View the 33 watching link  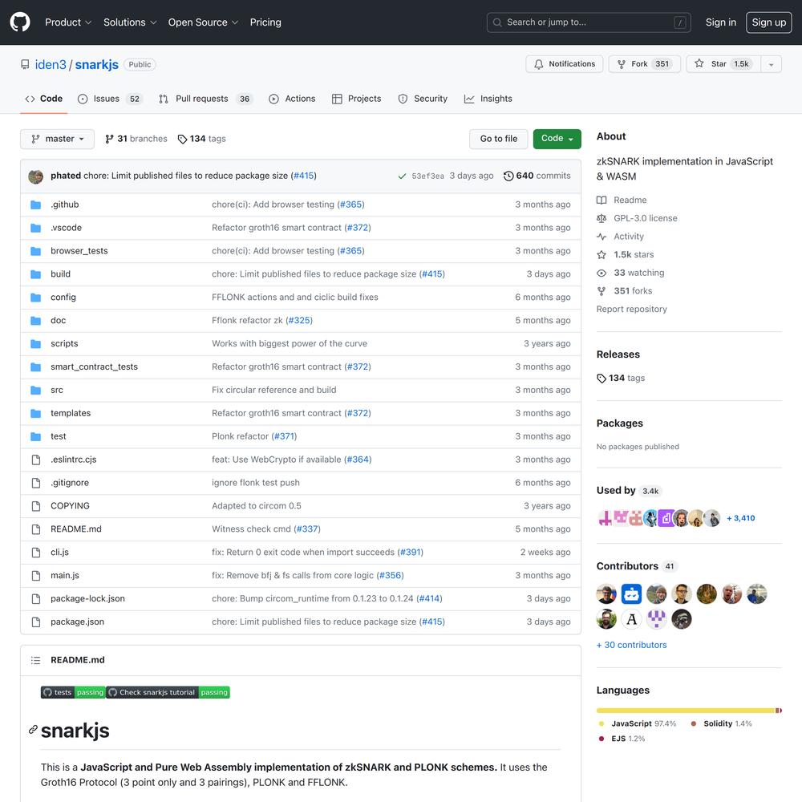coord(630,273)
